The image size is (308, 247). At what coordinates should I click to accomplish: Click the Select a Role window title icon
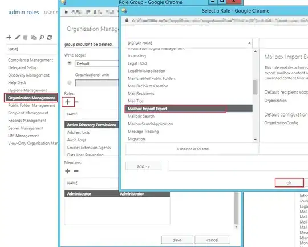coord(124,10)
